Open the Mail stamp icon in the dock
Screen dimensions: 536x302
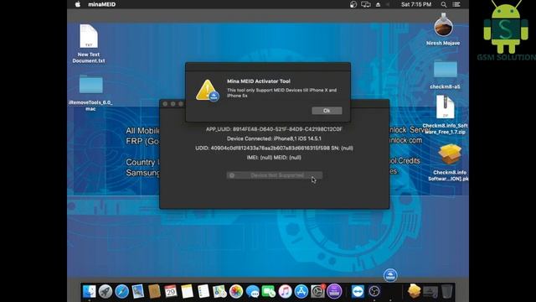pyautogui.click(x=137, y=291)
